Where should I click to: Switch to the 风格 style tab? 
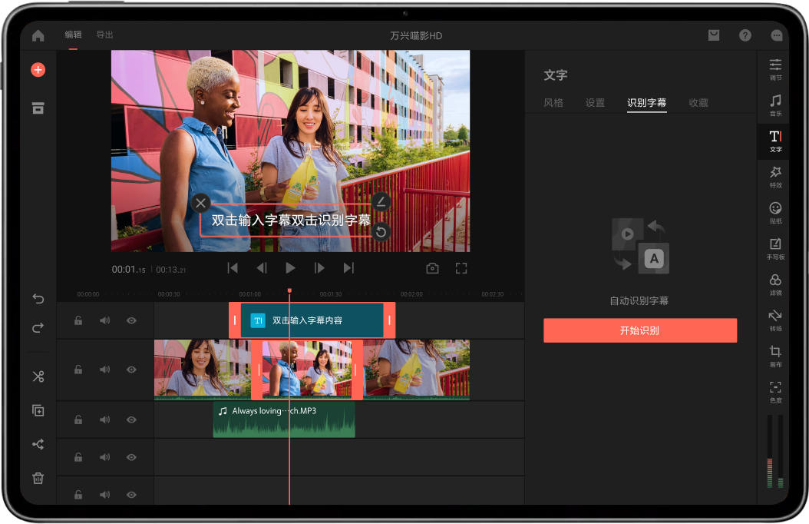pos(553,103)
